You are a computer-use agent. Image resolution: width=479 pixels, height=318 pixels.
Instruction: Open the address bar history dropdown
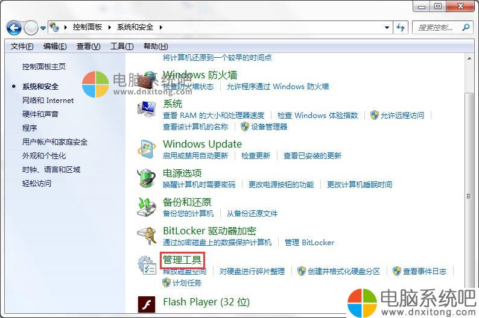(x=387, y=28)
